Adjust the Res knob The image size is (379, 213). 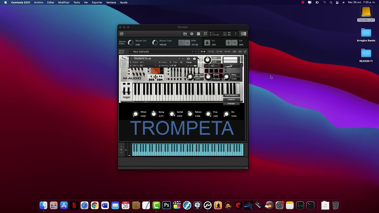tap(226, 114)
